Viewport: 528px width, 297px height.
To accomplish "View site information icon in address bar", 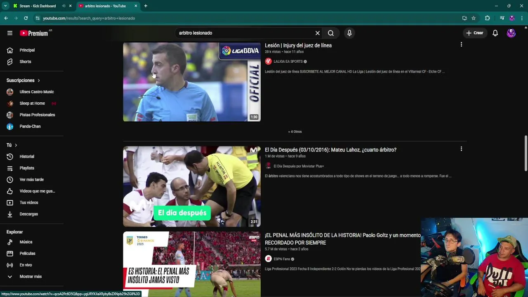I will tap(38, 18).
